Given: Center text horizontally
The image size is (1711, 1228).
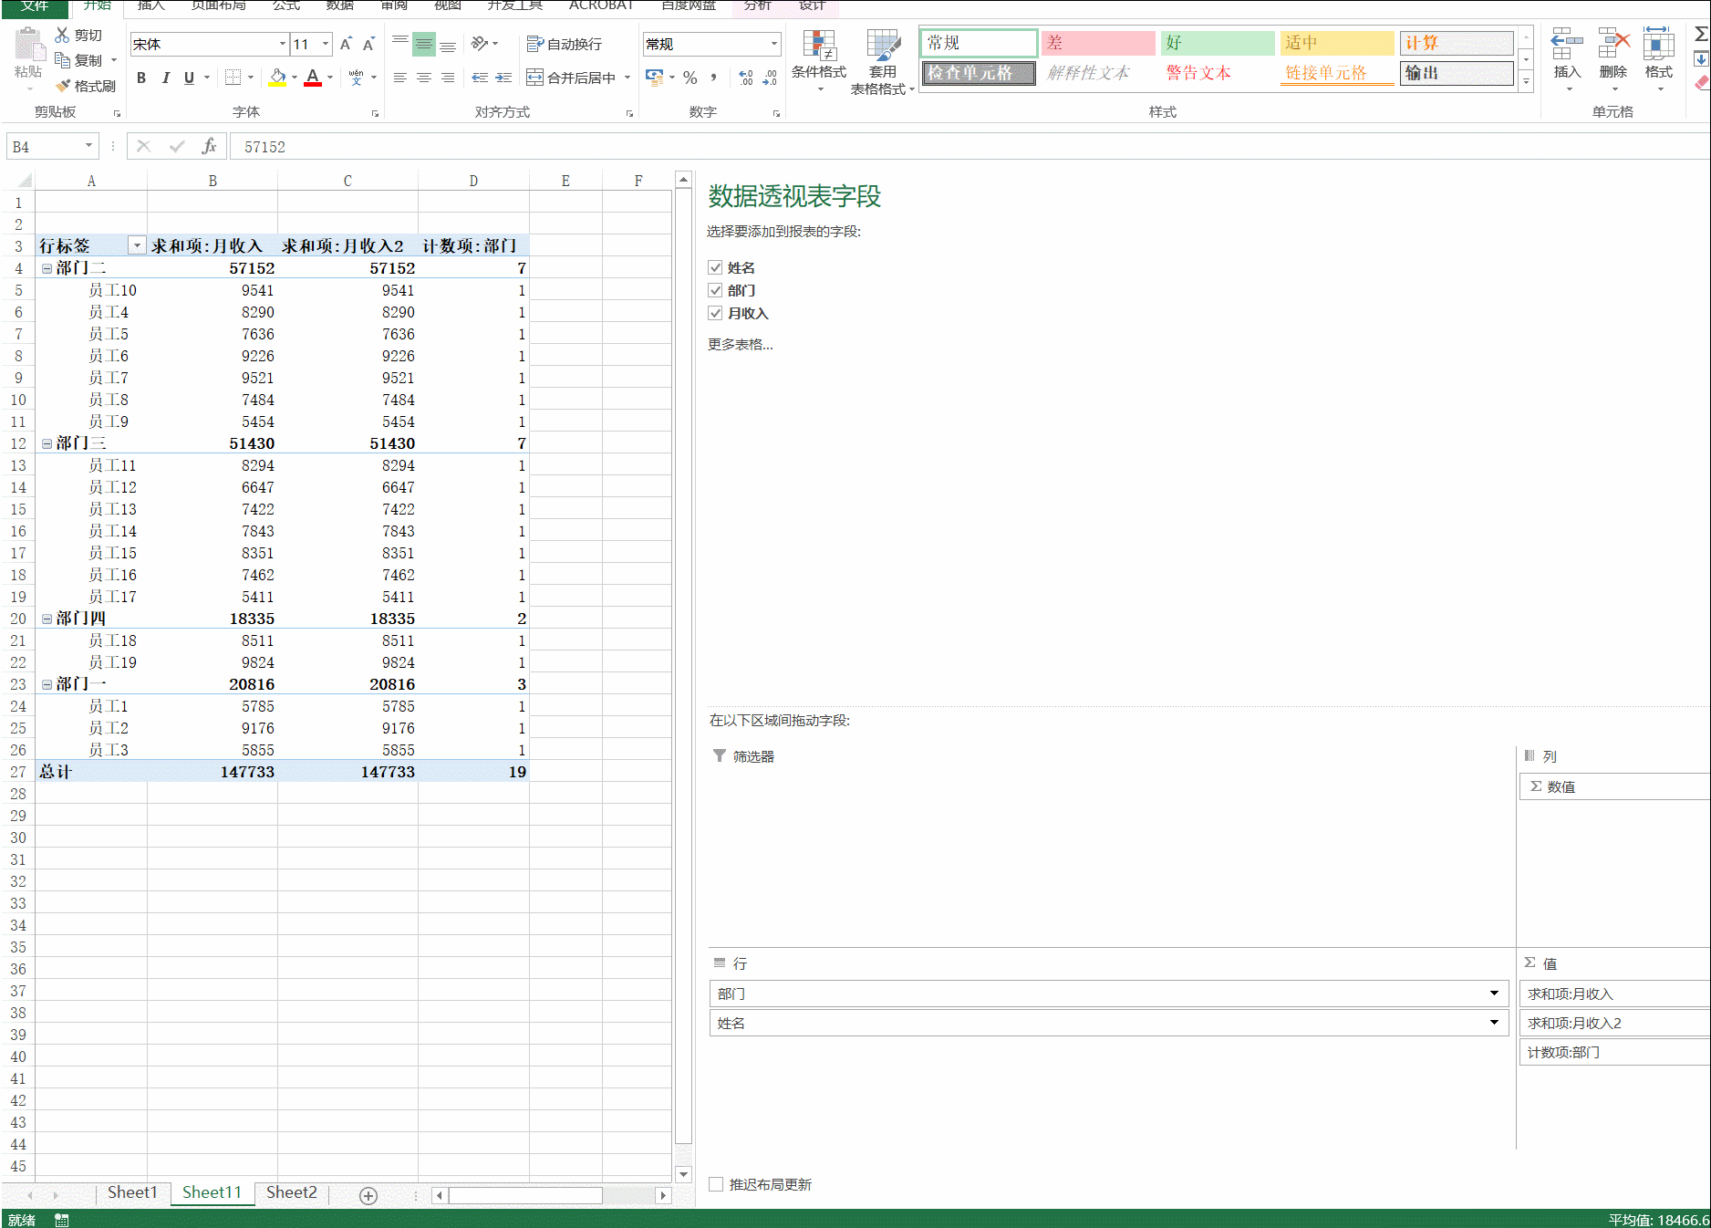Looking at the screenshot, I should coord(424,78).
